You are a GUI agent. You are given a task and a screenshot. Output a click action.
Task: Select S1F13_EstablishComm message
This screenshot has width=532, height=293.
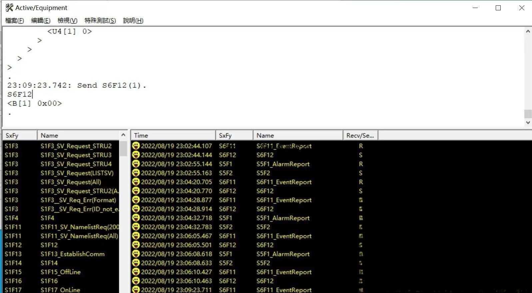pos(61,254)
